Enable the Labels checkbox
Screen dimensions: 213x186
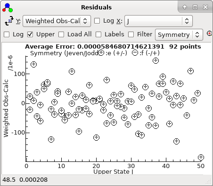(98, 34)
